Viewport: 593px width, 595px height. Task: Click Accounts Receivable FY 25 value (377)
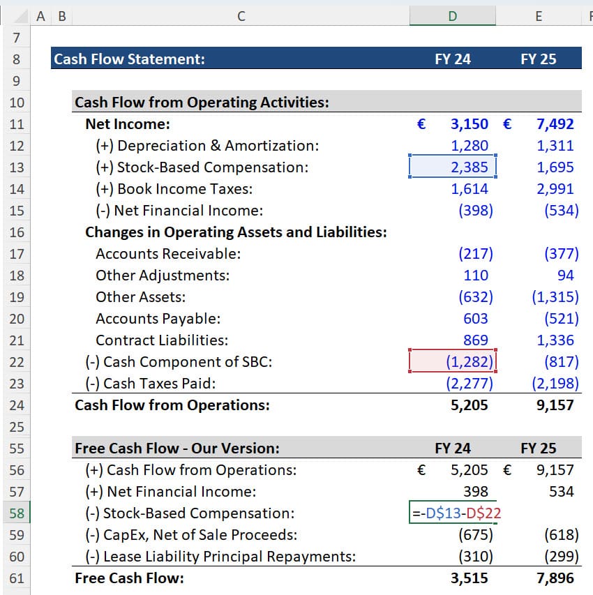click(x=562, y=254)
